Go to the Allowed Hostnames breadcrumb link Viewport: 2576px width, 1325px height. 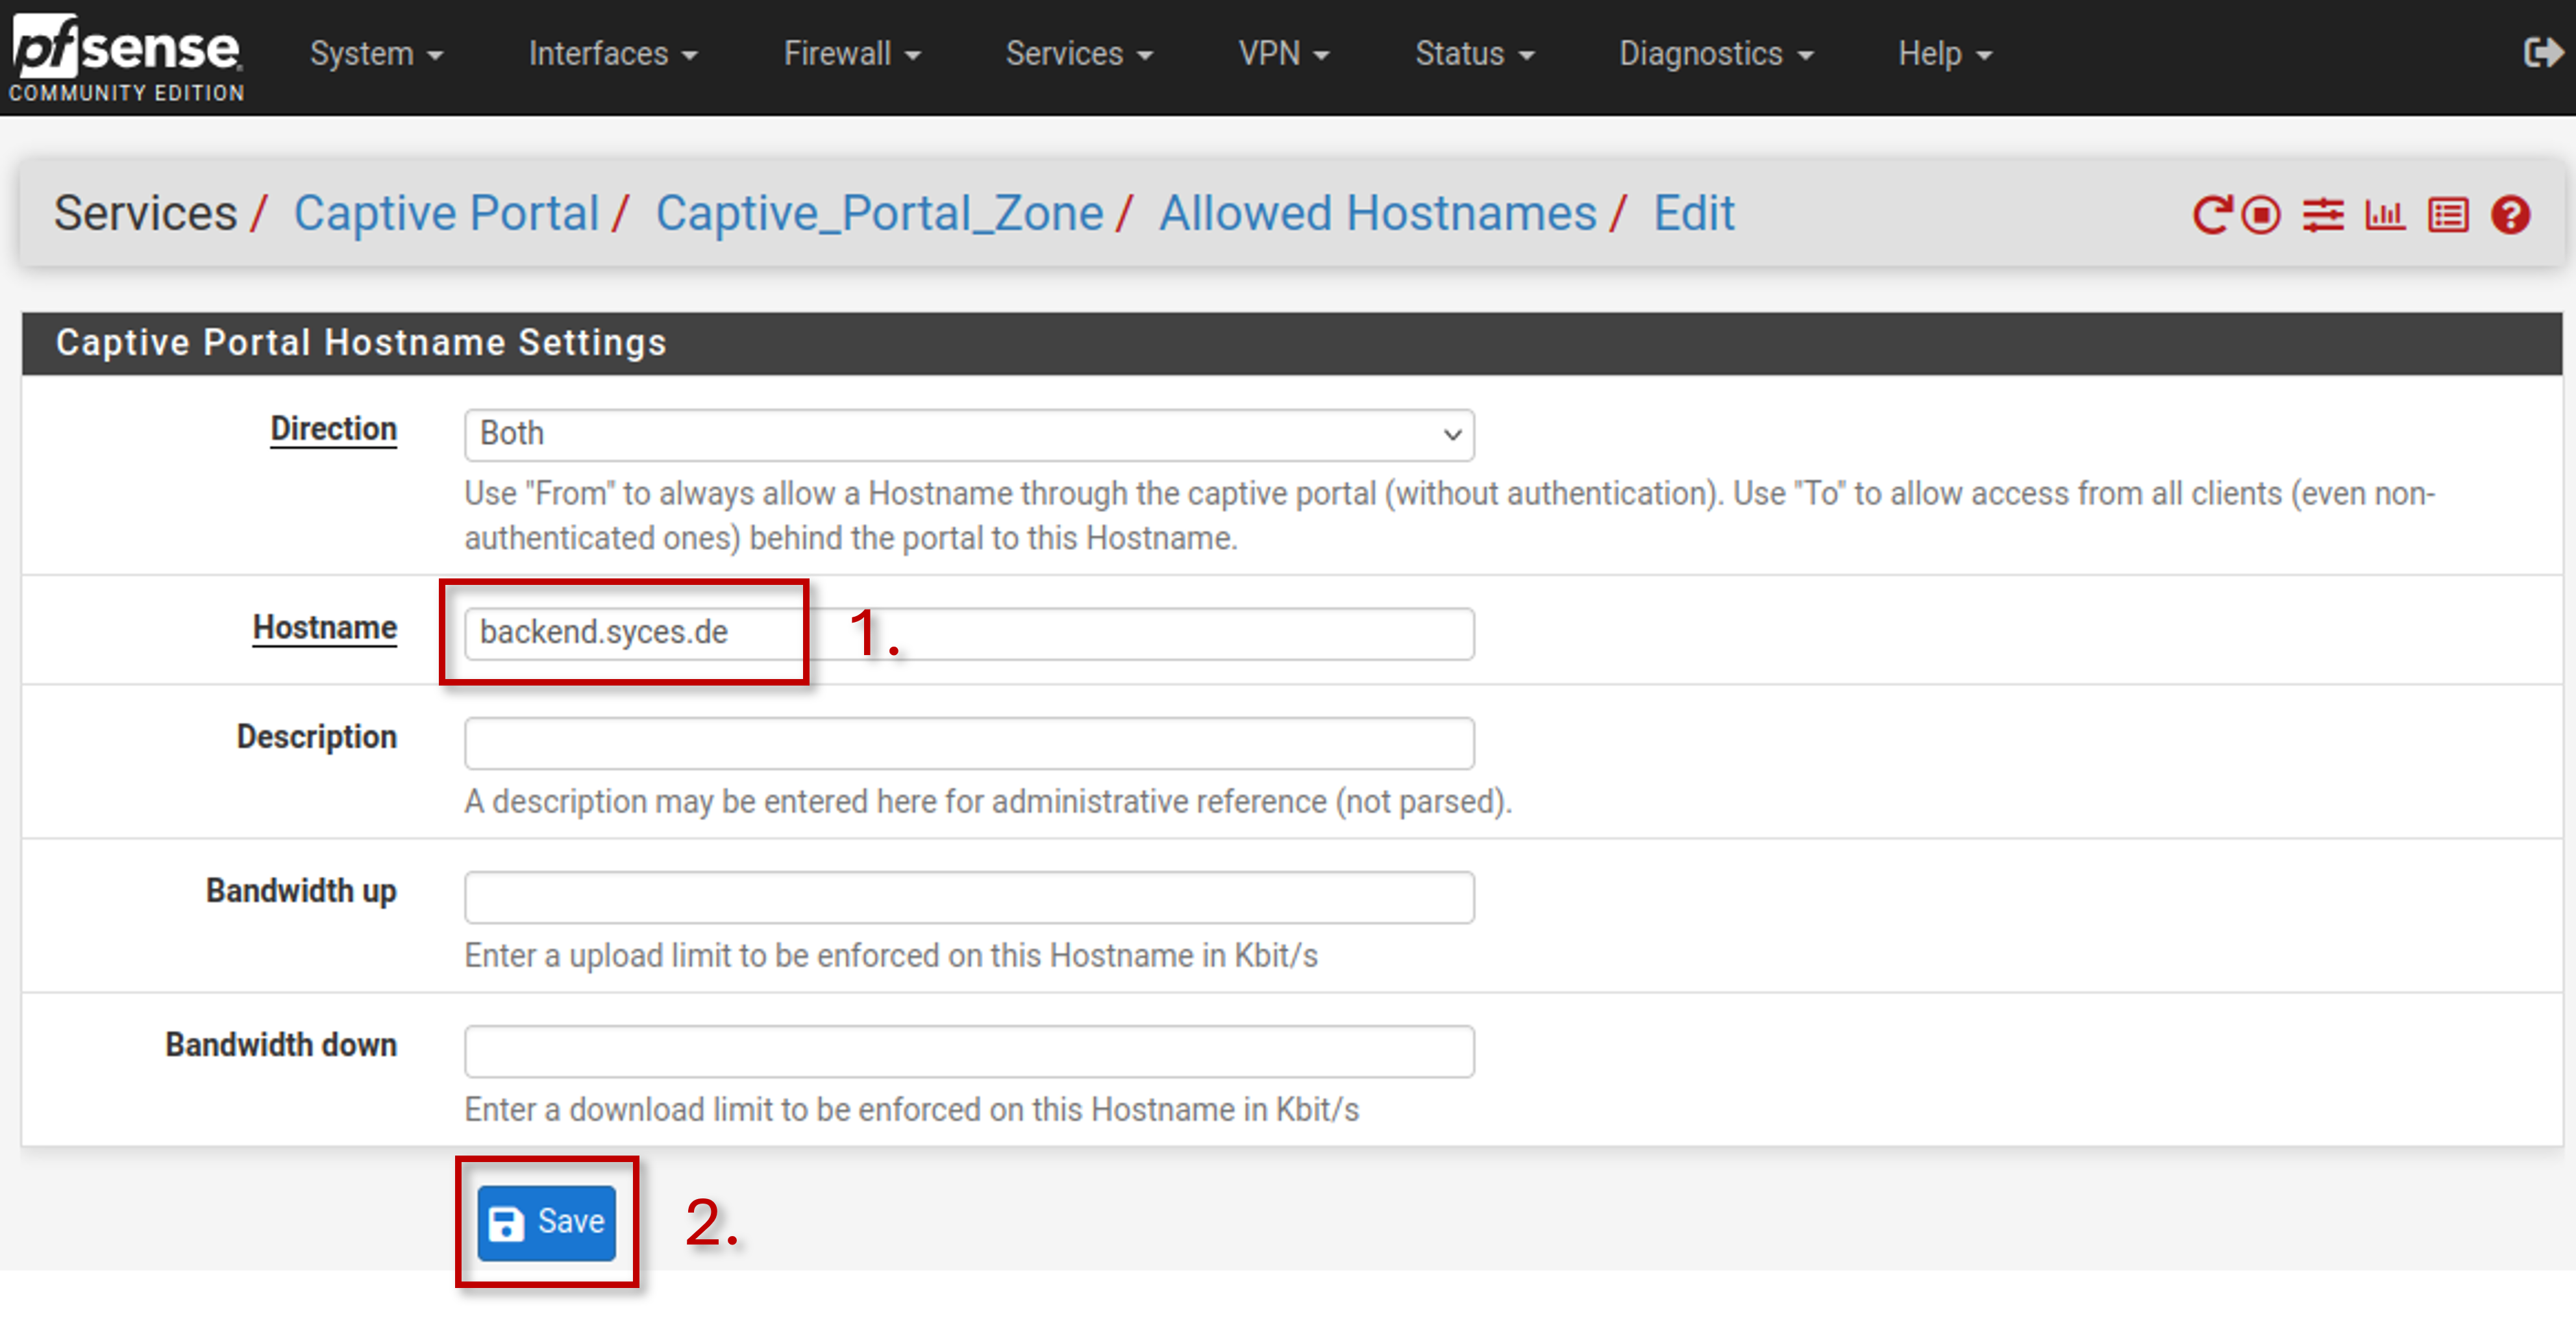(1377, 213)
